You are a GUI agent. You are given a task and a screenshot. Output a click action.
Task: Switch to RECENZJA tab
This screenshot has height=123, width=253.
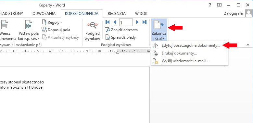(117, 14)
